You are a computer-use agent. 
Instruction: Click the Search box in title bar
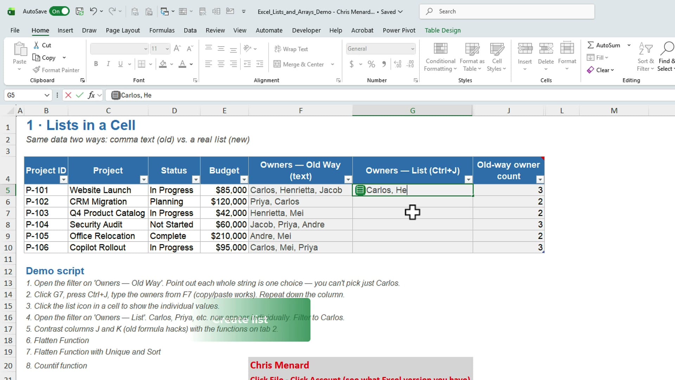click(x=507, y=12)
